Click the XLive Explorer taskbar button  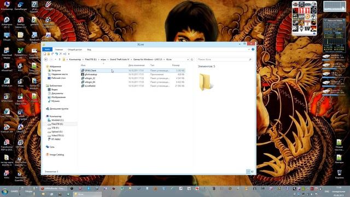[x=87, y=194]
